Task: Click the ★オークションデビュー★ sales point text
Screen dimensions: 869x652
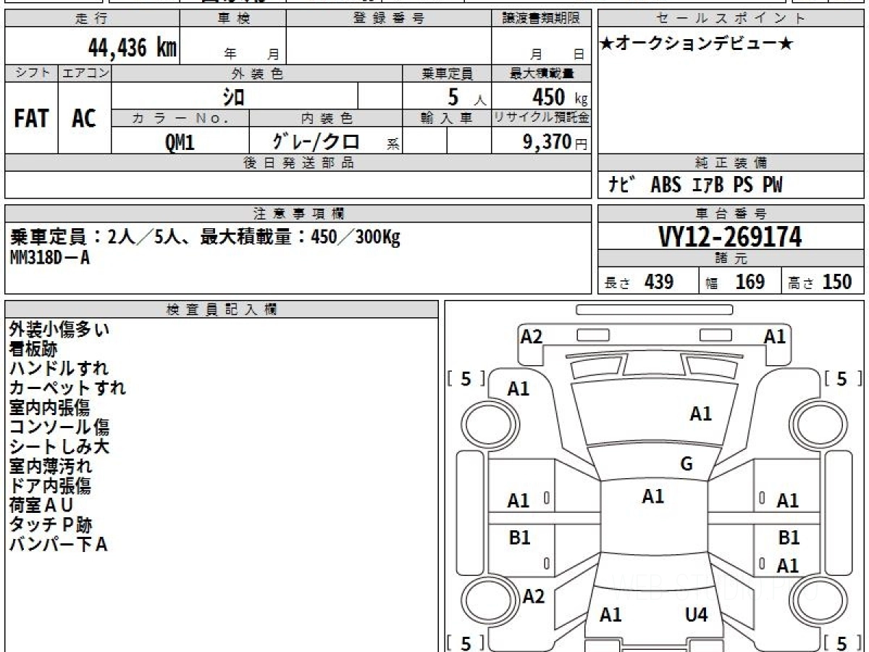Action: pyautogui.click(x=697, y=44)
